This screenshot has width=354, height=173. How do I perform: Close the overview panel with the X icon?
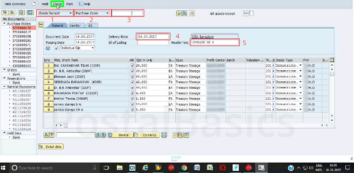coord(30,12)
